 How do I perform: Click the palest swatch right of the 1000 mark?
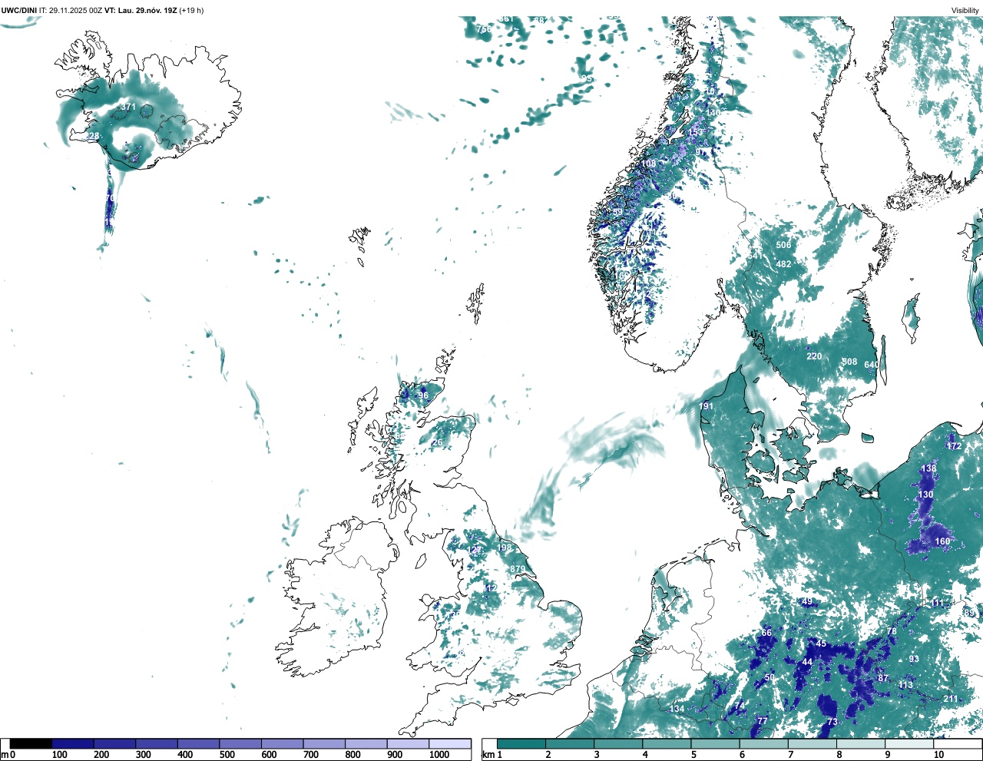tap(449, 744)
